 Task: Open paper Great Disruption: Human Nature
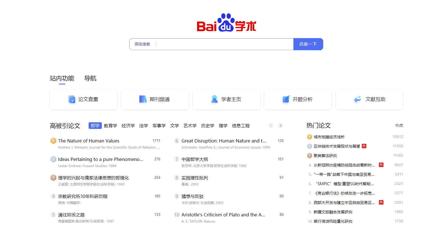224,141
